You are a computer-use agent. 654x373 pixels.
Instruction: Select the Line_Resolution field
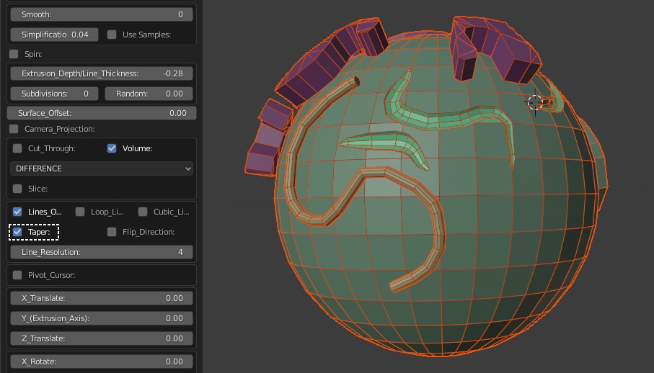point(102,252)
